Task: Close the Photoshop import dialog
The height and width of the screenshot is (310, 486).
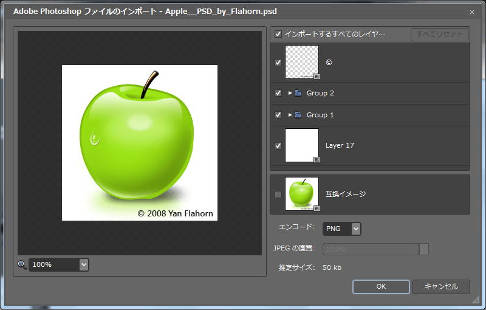Action: pyautogui.click(x=472, y=12)
